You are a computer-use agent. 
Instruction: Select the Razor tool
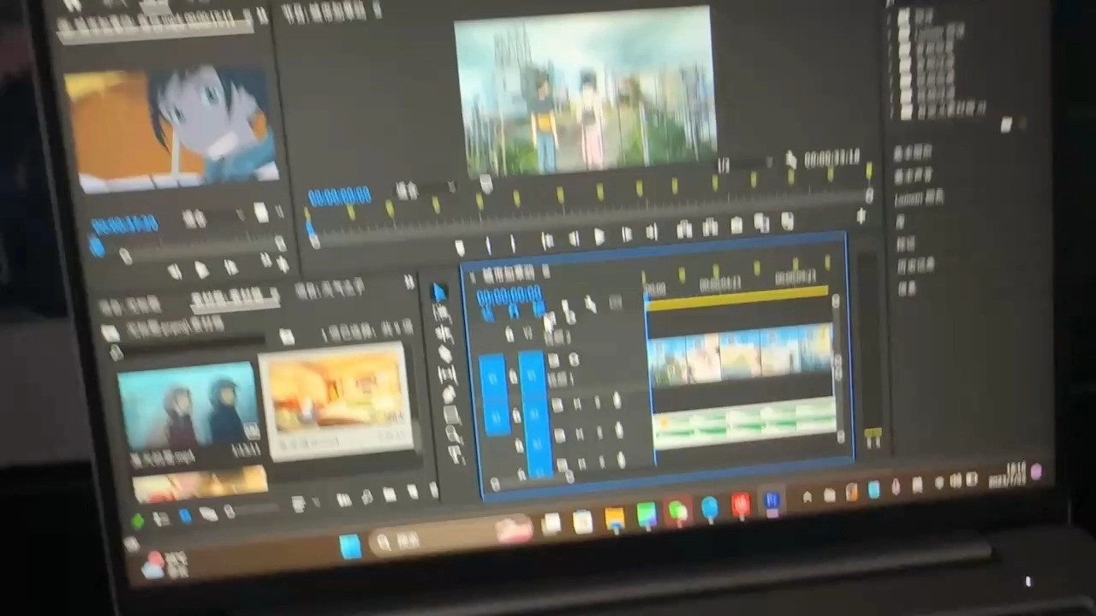click(x=445, y=352)
